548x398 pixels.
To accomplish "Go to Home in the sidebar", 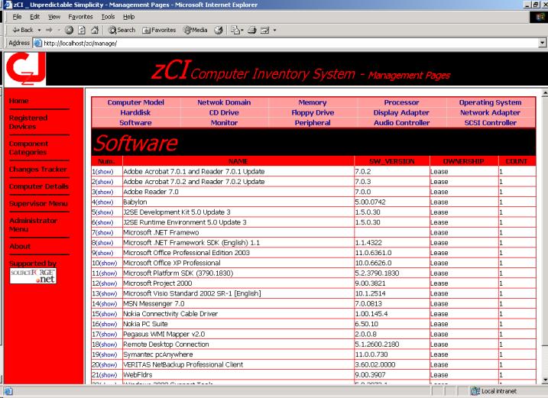I will click(19, 101).
